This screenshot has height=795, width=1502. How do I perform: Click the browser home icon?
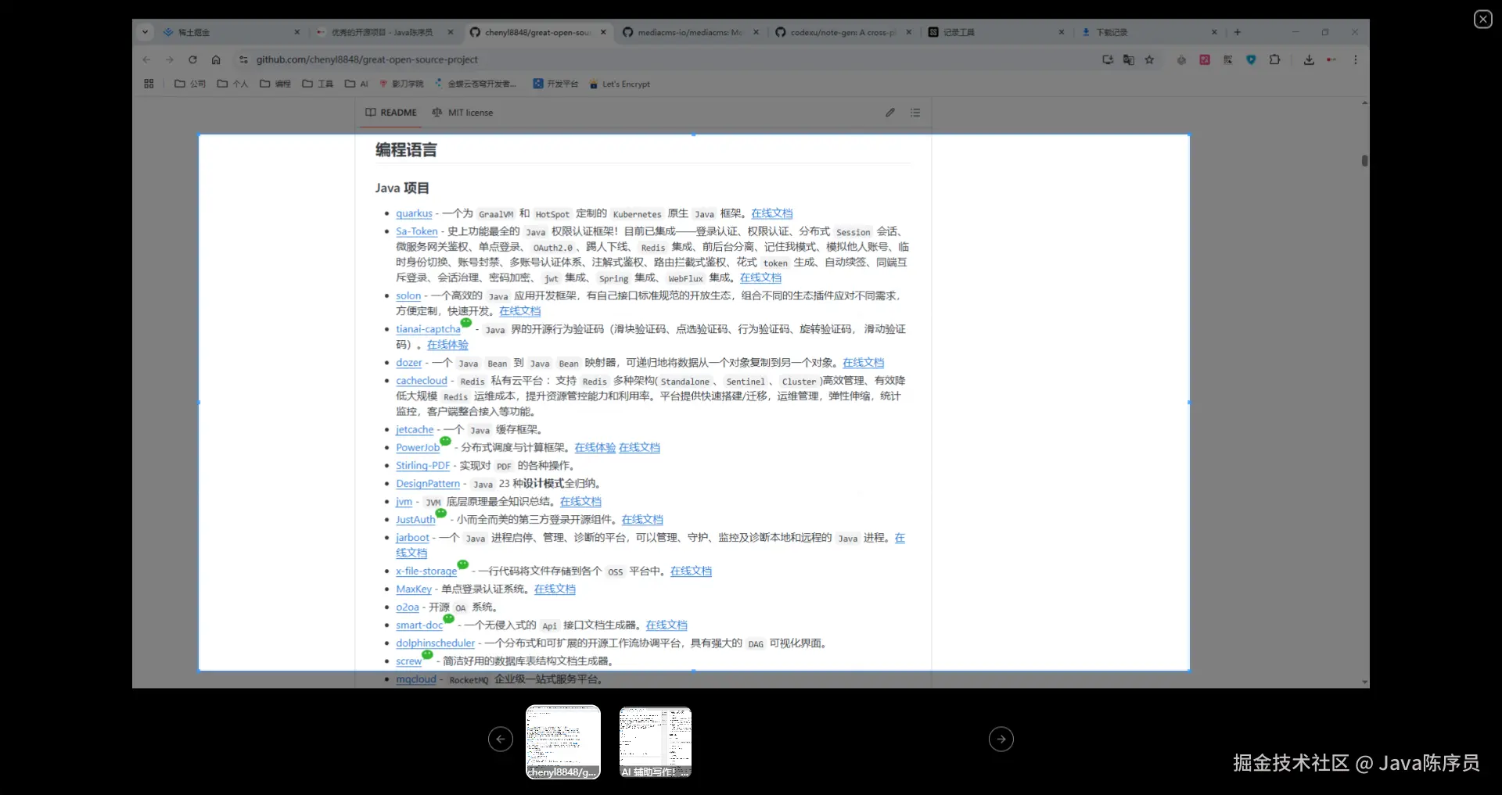216,59
